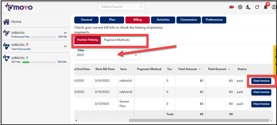Open the Connectors tab
Screen dimensions: 277x125
[x=189, y=20]
